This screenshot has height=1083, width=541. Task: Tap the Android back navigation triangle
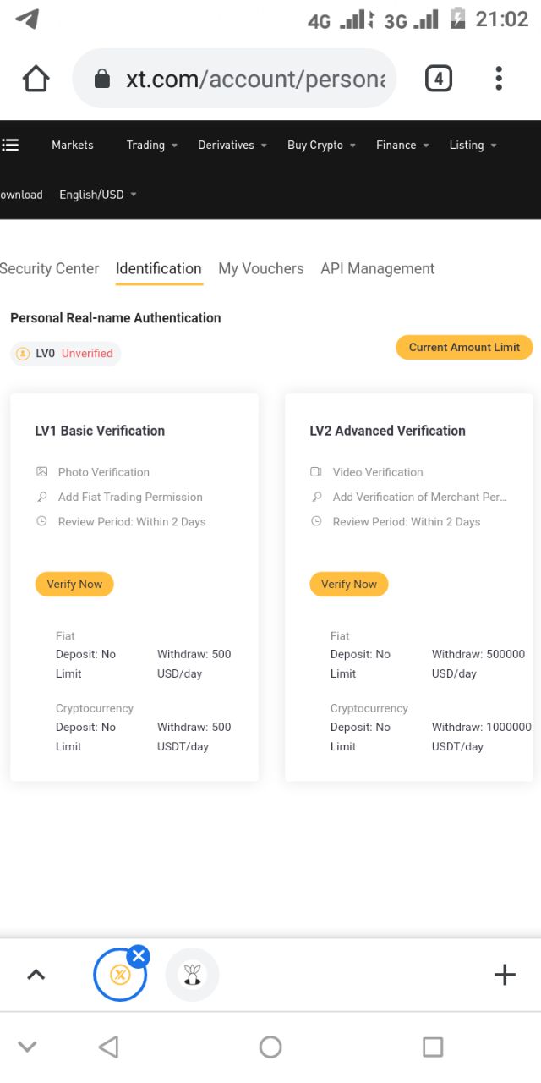click(x=108, y=1047)
